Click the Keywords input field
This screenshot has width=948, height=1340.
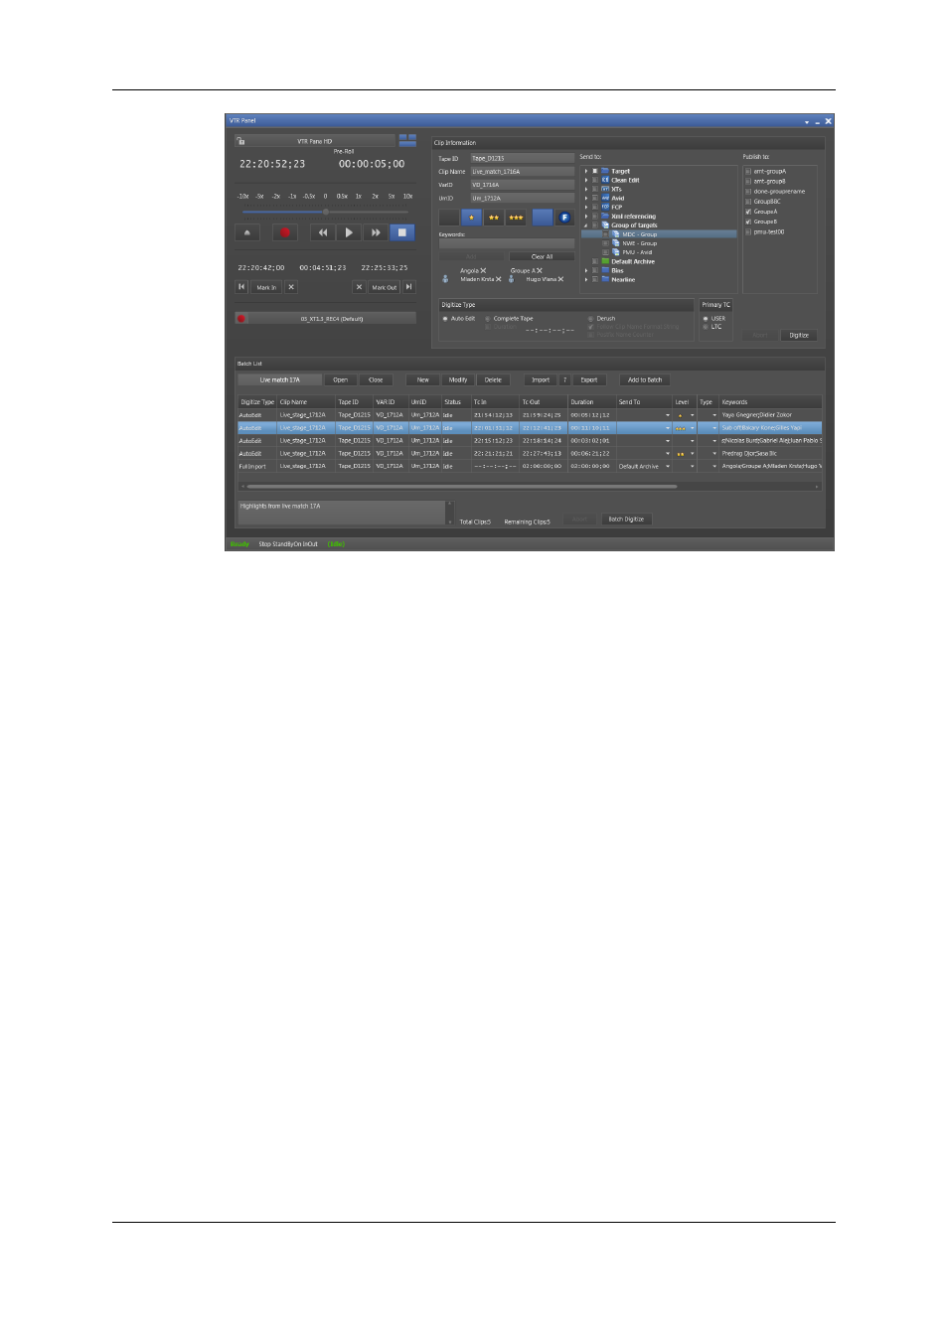(x=507, y=243)
